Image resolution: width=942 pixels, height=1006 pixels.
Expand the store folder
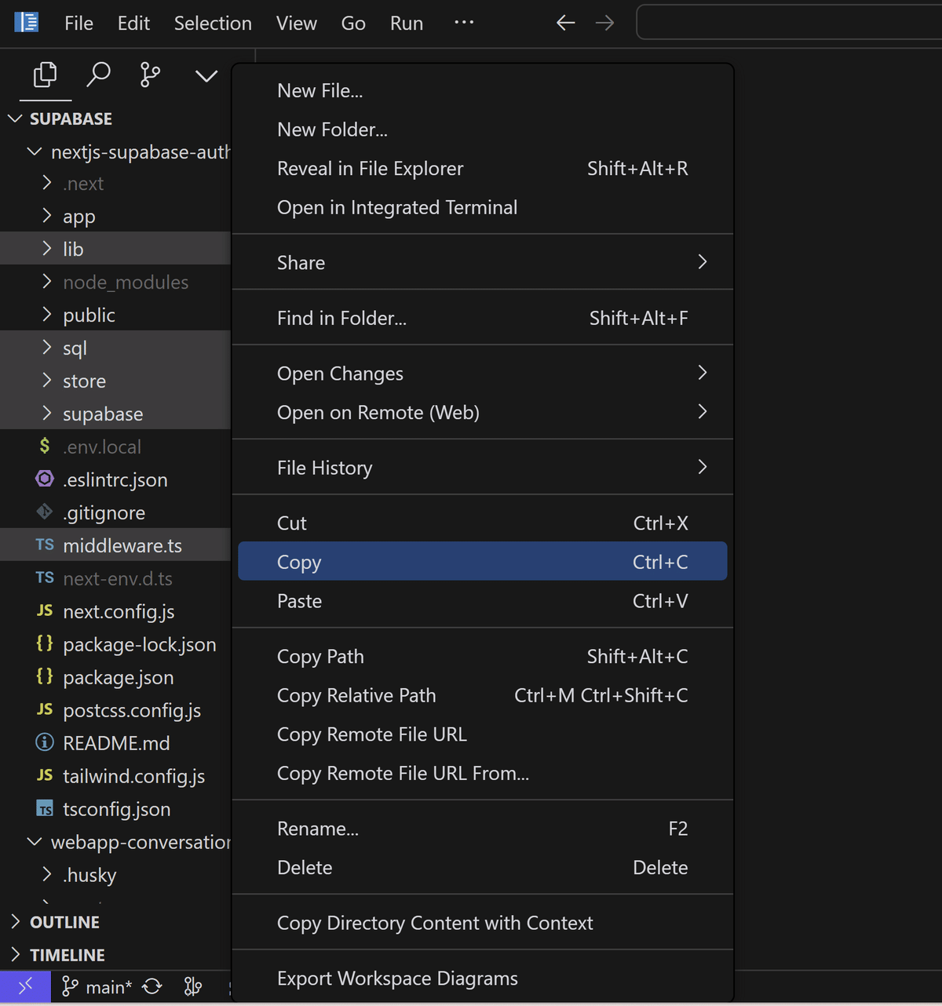[x=47, y=381]
